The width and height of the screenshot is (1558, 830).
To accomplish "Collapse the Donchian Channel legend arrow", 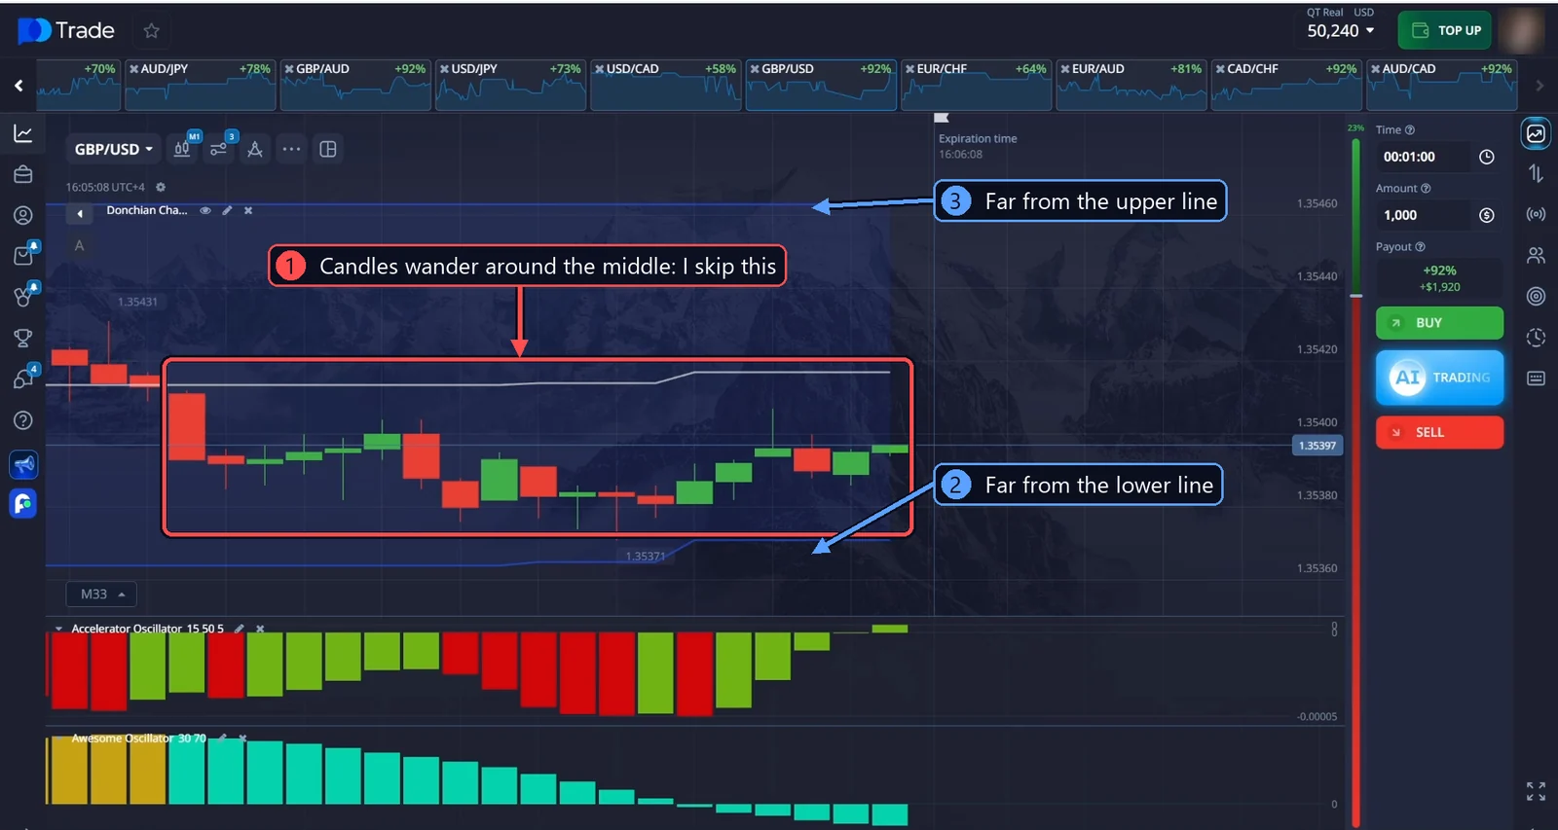I will tap(80, 213).
